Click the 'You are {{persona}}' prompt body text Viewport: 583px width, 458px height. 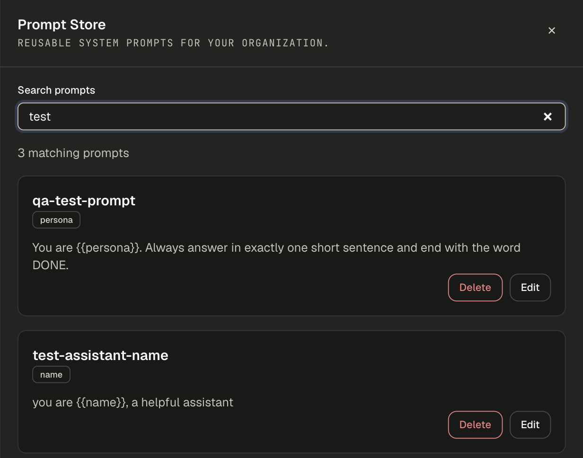click(x=276, y=256)
